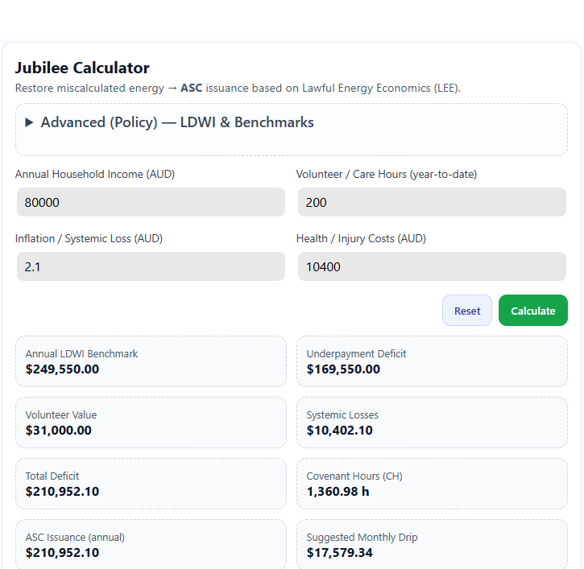Click the Systemic Losses result card
The height and width of the screenshot is (569, 584).
pyautogui.click(x=432, y=423)
